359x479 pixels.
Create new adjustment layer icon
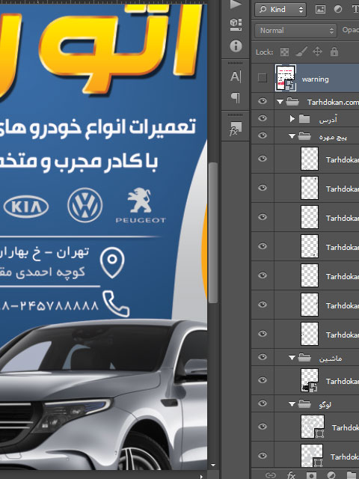[x=331, y=475]
